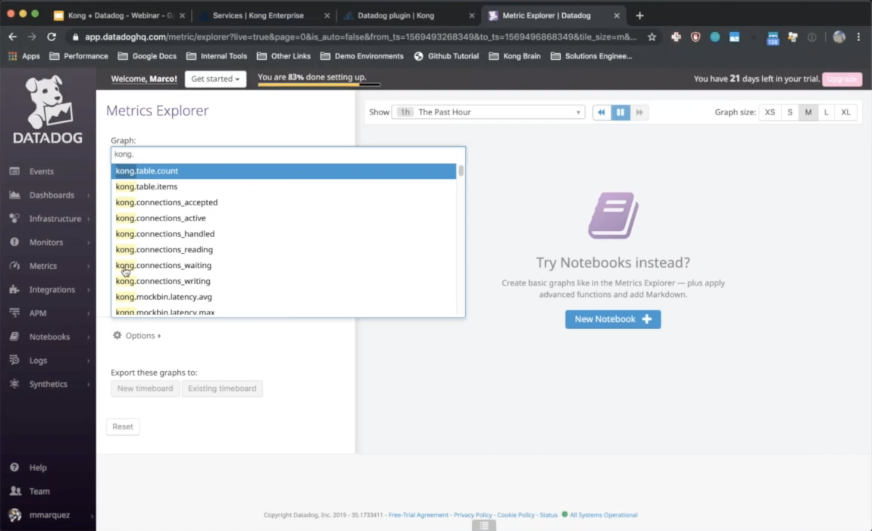Focus the Graph metric search field
The height and width of the screenshot is (531, 872).
288,154
